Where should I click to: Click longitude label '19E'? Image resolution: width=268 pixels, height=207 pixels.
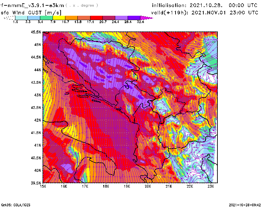[127, 186]
